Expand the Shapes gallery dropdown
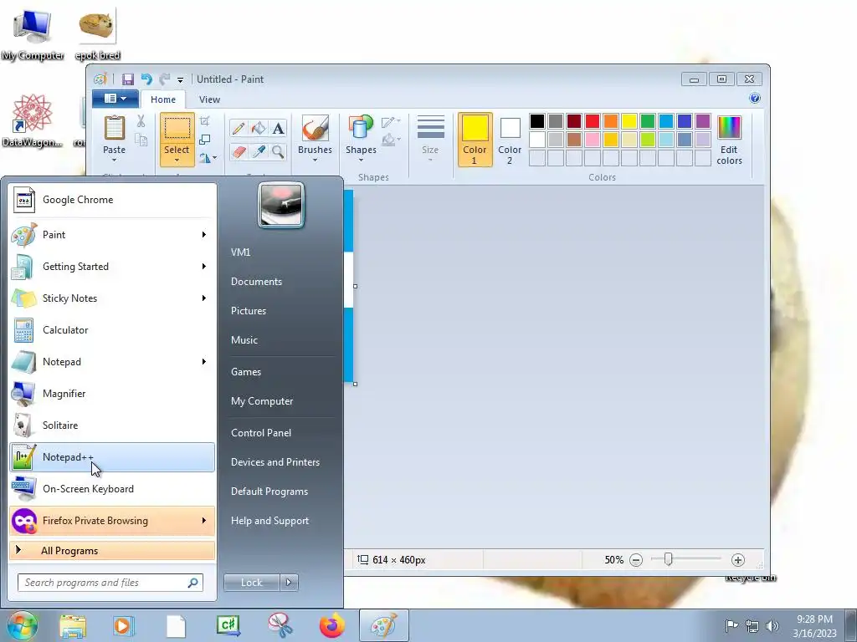Viewport: 857px width, 642px height. [x=361, y=160]
